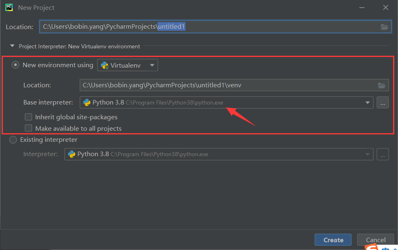Open the Base interpreter dropdown list
The height and width of the screenshot is (250, 398).
tap(367, 102)
